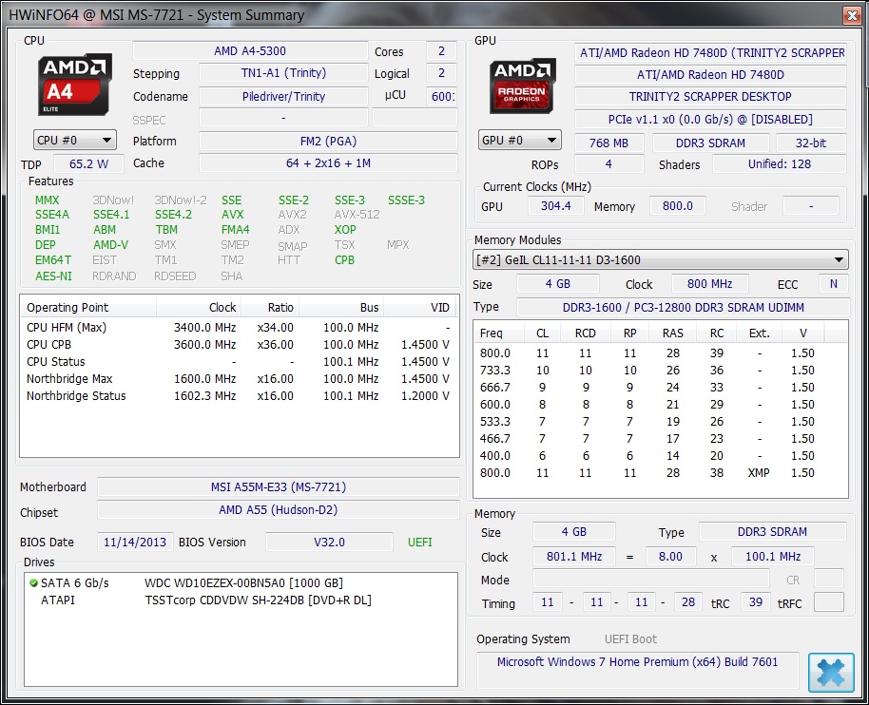Click the memory clock 801.1 MHz value

[574, 556]
